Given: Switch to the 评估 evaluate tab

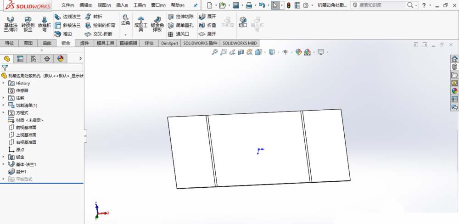Looking at the screenshot, I should click(x=149, y=43).
